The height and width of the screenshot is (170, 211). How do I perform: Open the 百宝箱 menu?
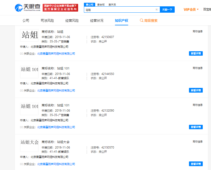point(207,9)
